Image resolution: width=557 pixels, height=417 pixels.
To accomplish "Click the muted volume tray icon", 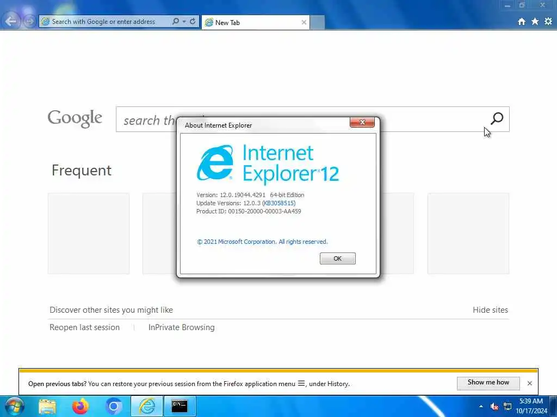I will (x=494, y=406).
